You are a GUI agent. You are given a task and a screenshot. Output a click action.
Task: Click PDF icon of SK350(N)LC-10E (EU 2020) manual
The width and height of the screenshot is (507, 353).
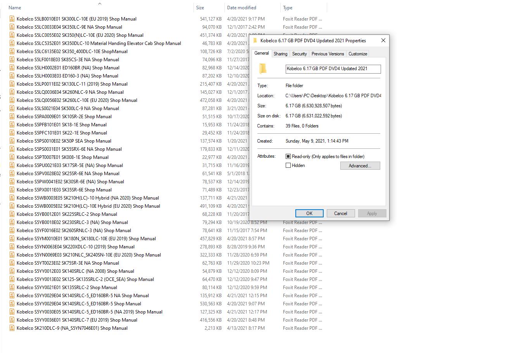(x=12, y=35)
